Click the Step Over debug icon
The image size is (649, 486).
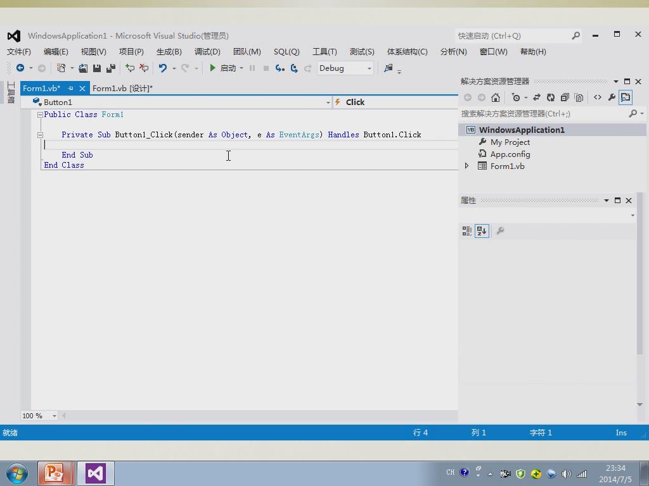[x=294, y=68]
